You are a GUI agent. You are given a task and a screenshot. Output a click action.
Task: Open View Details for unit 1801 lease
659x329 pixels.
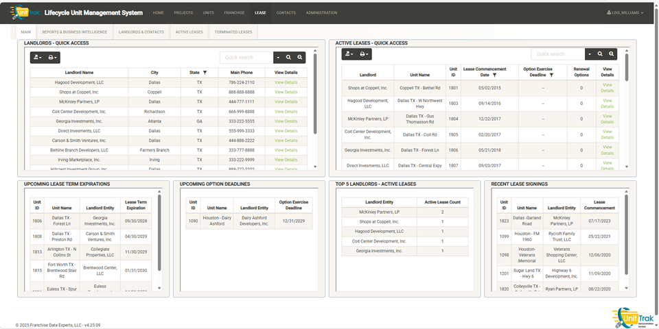pyautogui.click(x=607, y=87)
